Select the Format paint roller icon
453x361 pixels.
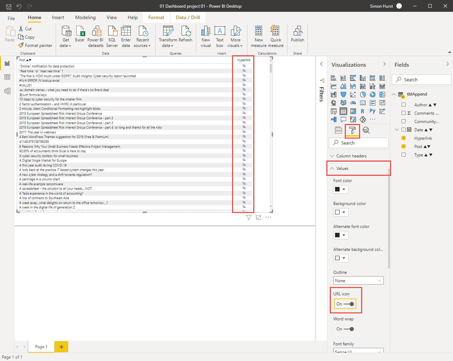pyautogui.click(x=352, y=130)
